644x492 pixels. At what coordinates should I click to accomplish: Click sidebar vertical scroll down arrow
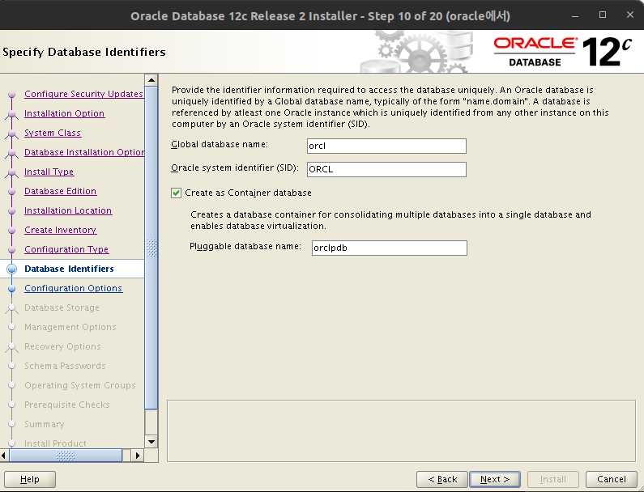[x=151, y=442]
